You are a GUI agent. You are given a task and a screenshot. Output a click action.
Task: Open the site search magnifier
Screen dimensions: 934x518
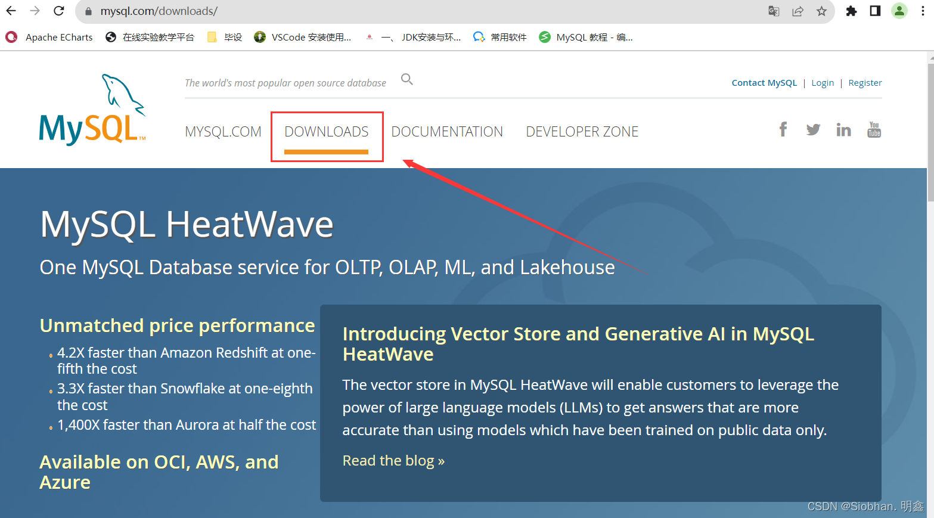coord(407,79)
